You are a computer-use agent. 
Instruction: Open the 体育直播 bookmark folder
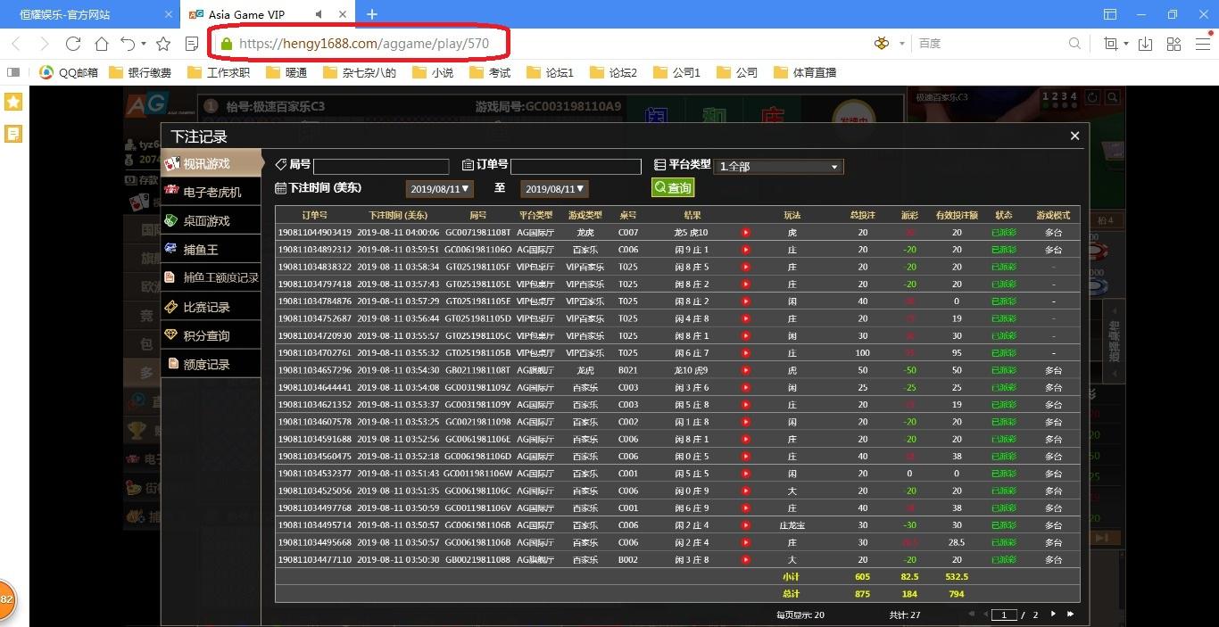tap(805, 72)
